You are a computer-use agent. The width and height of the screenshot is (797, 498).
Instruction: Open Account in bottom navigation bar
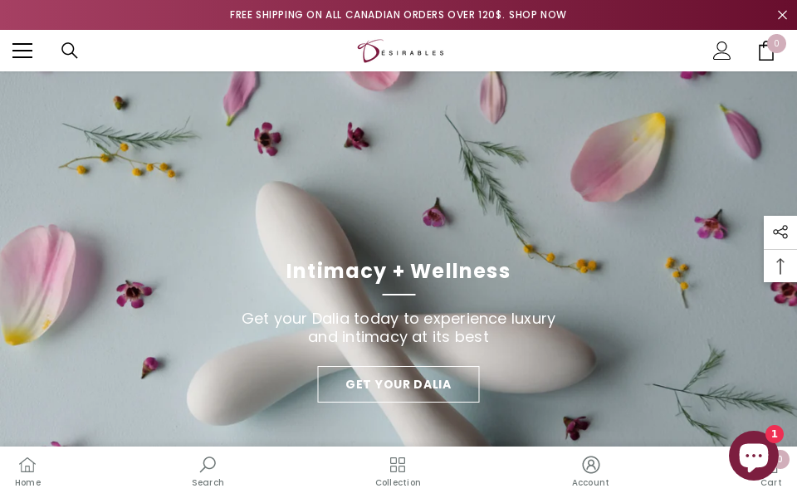[590, 471]
